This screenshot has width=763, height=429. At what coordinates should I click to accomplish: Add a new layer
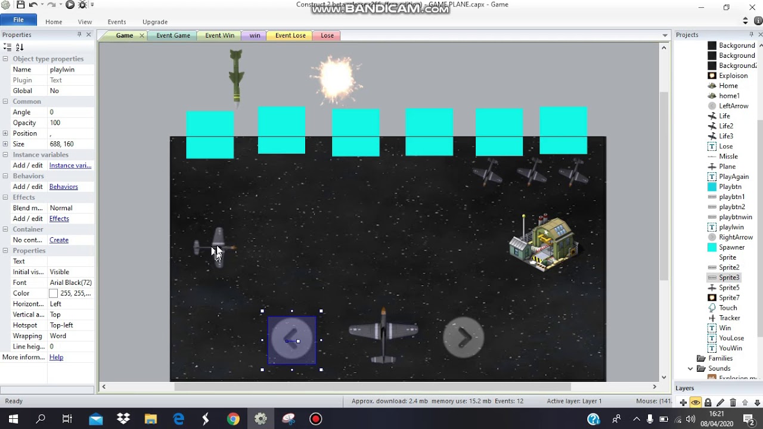[x=683, y=403]
